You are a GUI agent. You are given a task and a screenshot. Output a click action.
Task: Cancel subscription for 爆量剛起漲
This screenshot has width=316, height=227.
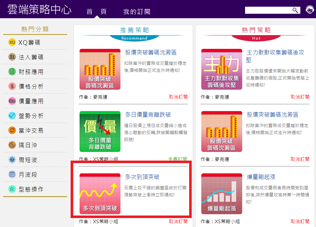(x=300, y=221)
